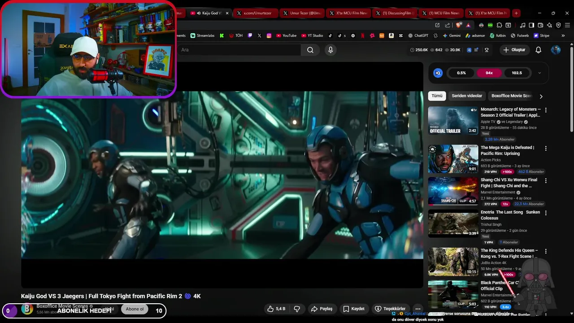Open the Streamlabs bookmark
This screenshot has width=574, height=323.
pyautogui.click(x=202, y=35)
